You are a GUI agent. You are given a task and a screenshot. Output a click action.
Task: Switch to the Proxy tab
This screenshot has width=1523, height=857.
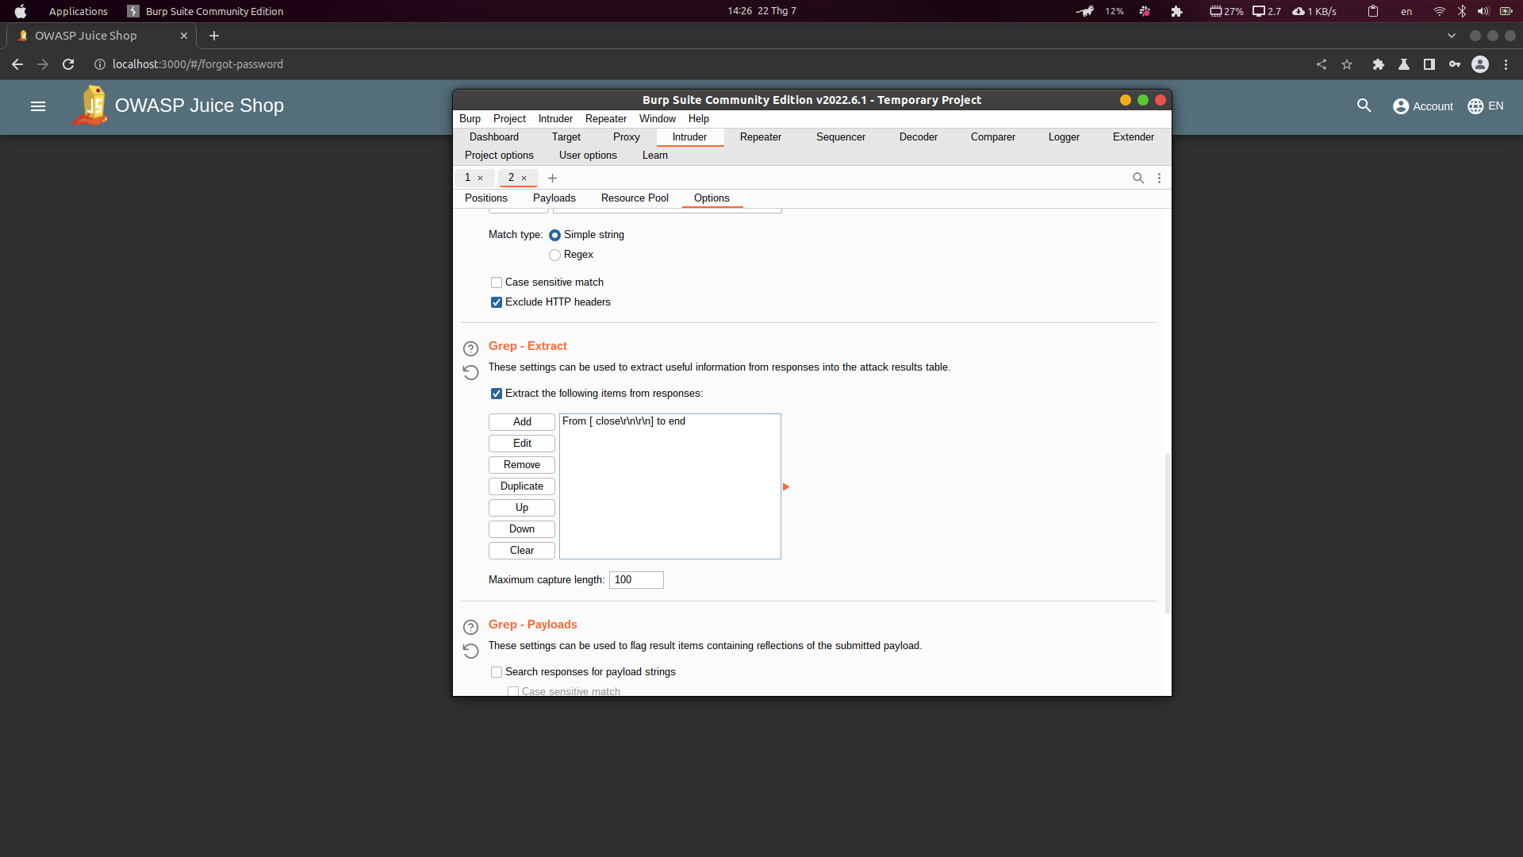pos(626,137)
